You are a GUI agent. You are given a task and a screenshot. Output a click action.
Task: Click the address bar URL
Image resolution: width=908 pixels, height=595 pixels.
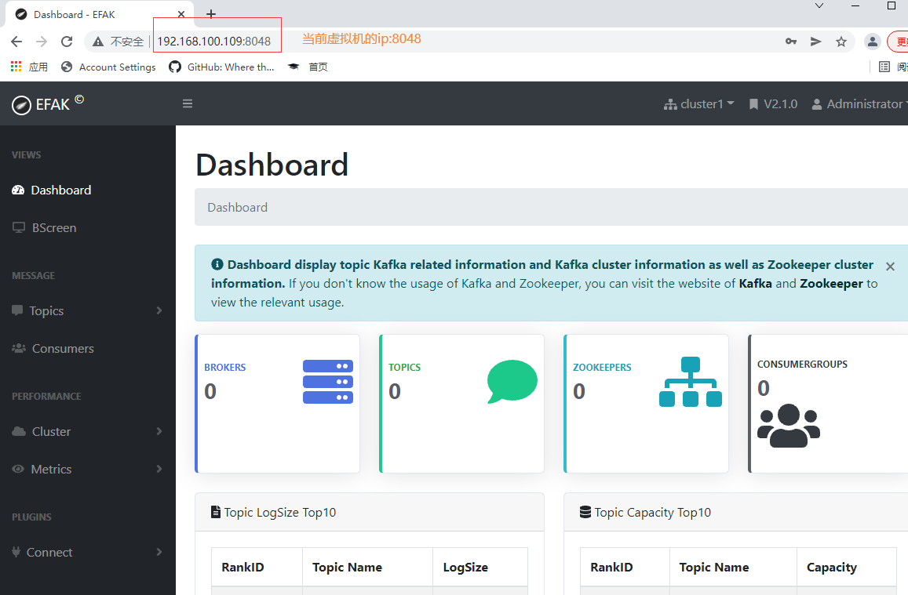pos(213,42)
